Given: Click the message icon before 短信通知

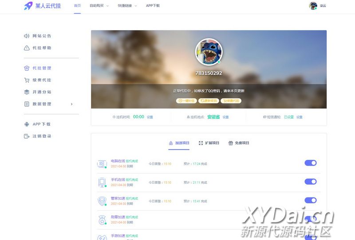Looking at the screenshot, I should [264, 117].
